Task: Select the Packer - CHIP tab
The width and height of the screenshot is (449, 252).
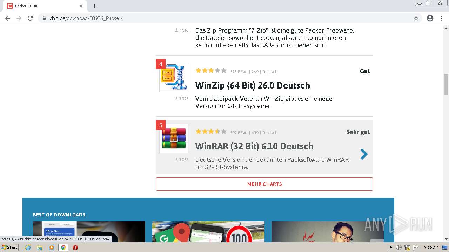Action: 46,6
